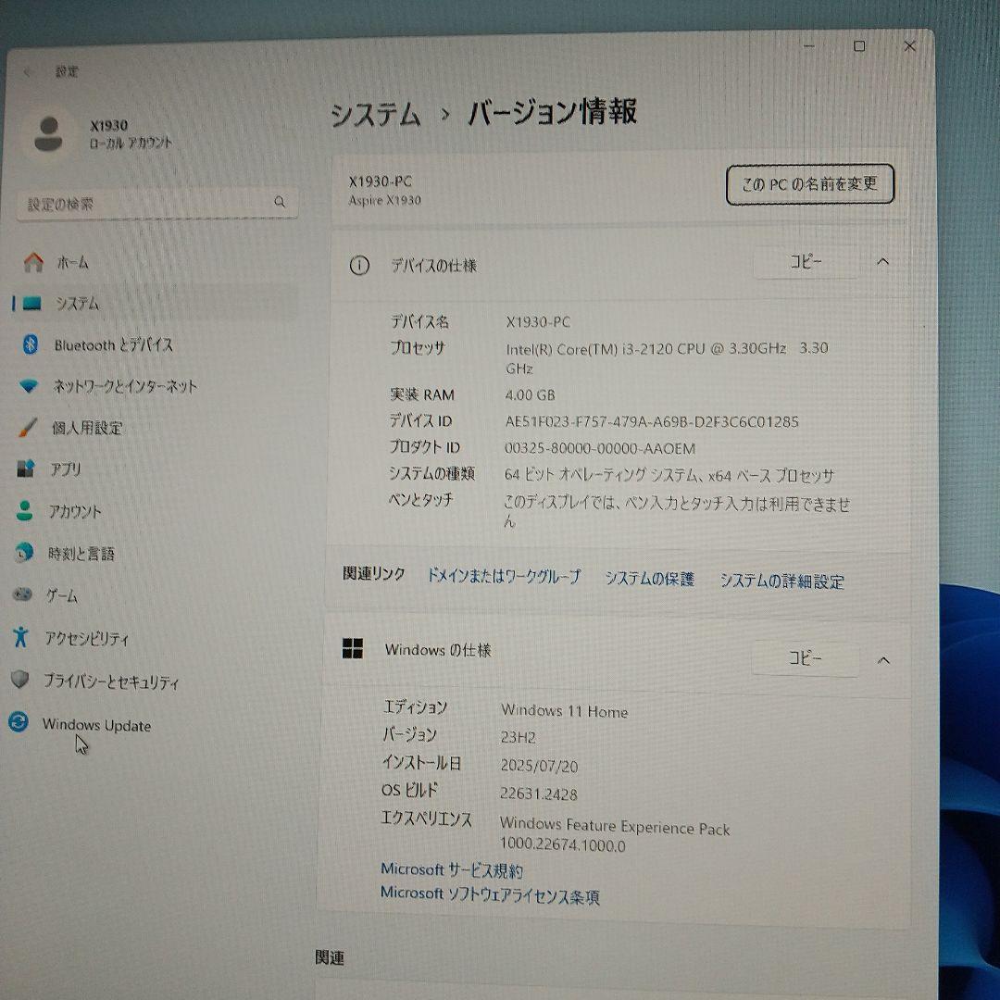The height and width of the screenshot is (1000, 1000).
Task: Click the アプリ icon in the sidebar
Action: click(x=26, y=469)
